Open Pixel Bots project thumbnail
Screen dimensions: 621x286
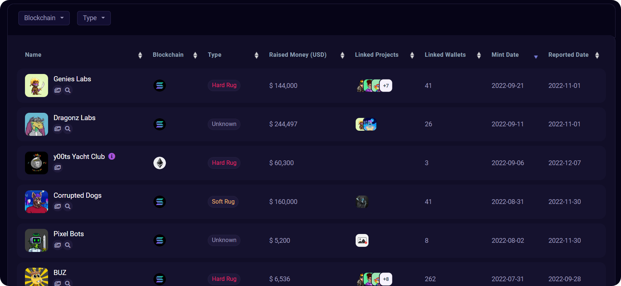36,241
